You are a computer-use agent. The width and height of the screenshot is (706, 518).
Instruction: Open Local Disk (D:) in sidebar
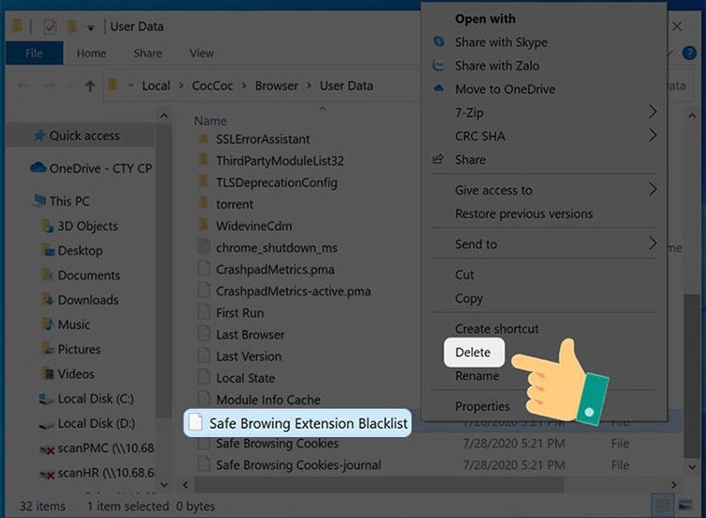(x=96, y=423)
